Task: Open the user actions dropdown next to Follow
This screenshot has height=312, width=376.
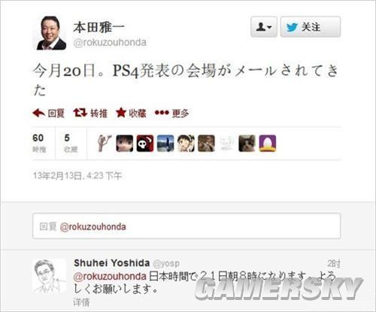Action: tap(264, 27)
